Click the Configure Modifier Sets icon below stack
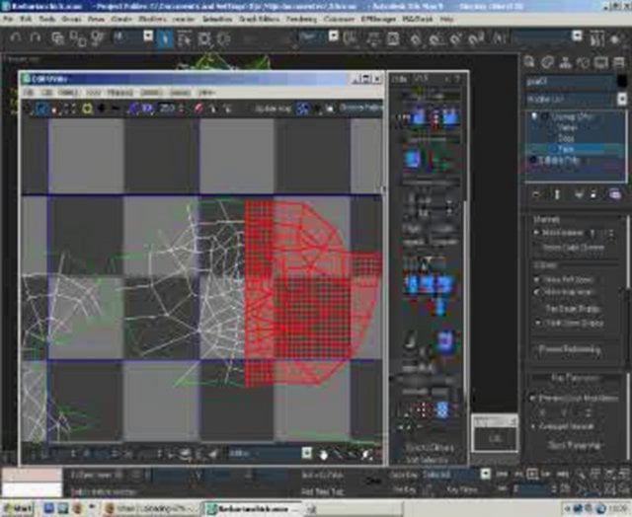This screenshot has height=517, width=632. coord(614,194)
